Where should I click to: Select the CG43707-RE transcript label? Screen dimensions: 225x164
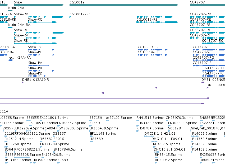click(200, 20)
